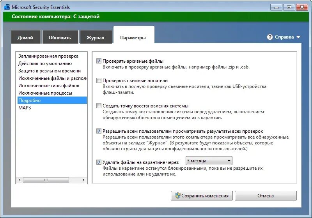Toggle Удалять файлы на карантине через checkbox
Image resolution: width=312 pixels, height=218 pixels.
point(99,162)
